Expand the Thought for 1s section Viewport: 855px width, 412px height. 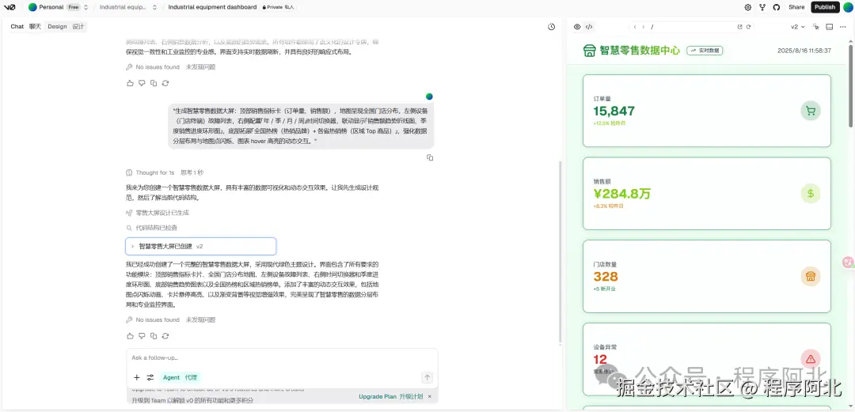164,172
